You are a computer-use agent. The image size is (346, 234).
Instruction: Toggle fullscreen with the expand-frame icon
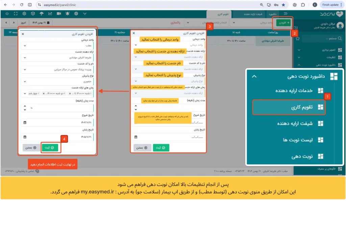point(16,14)
